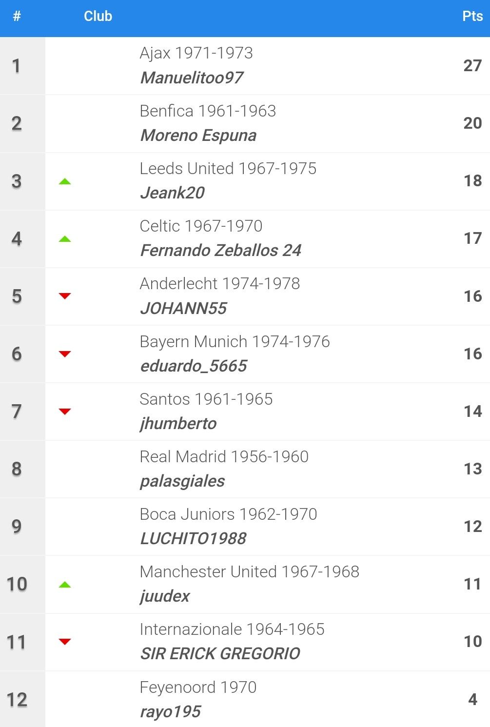
Task: Open manager SIR ERICK GREGORIO profile
Action: click(220, 653)
